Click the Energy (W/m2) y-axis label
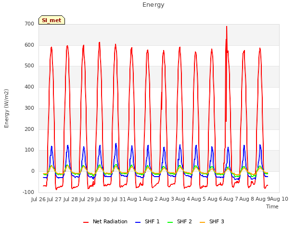Image resolution: width=308 pixels, height=231 pixels. (6, 108)
